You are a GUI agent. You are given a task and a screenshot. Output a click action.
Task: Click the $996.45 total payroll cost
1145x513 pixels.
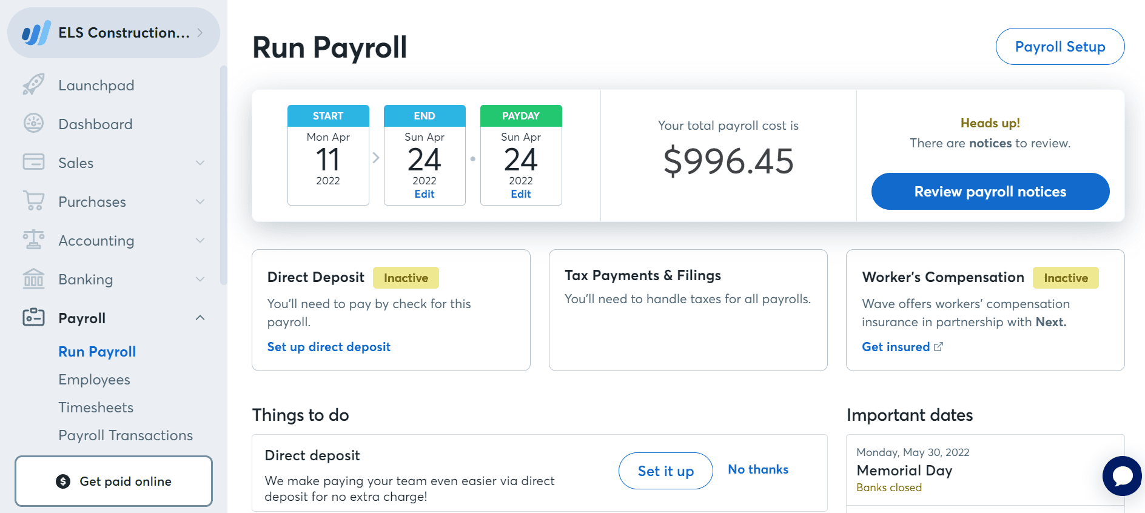point(728,161)
